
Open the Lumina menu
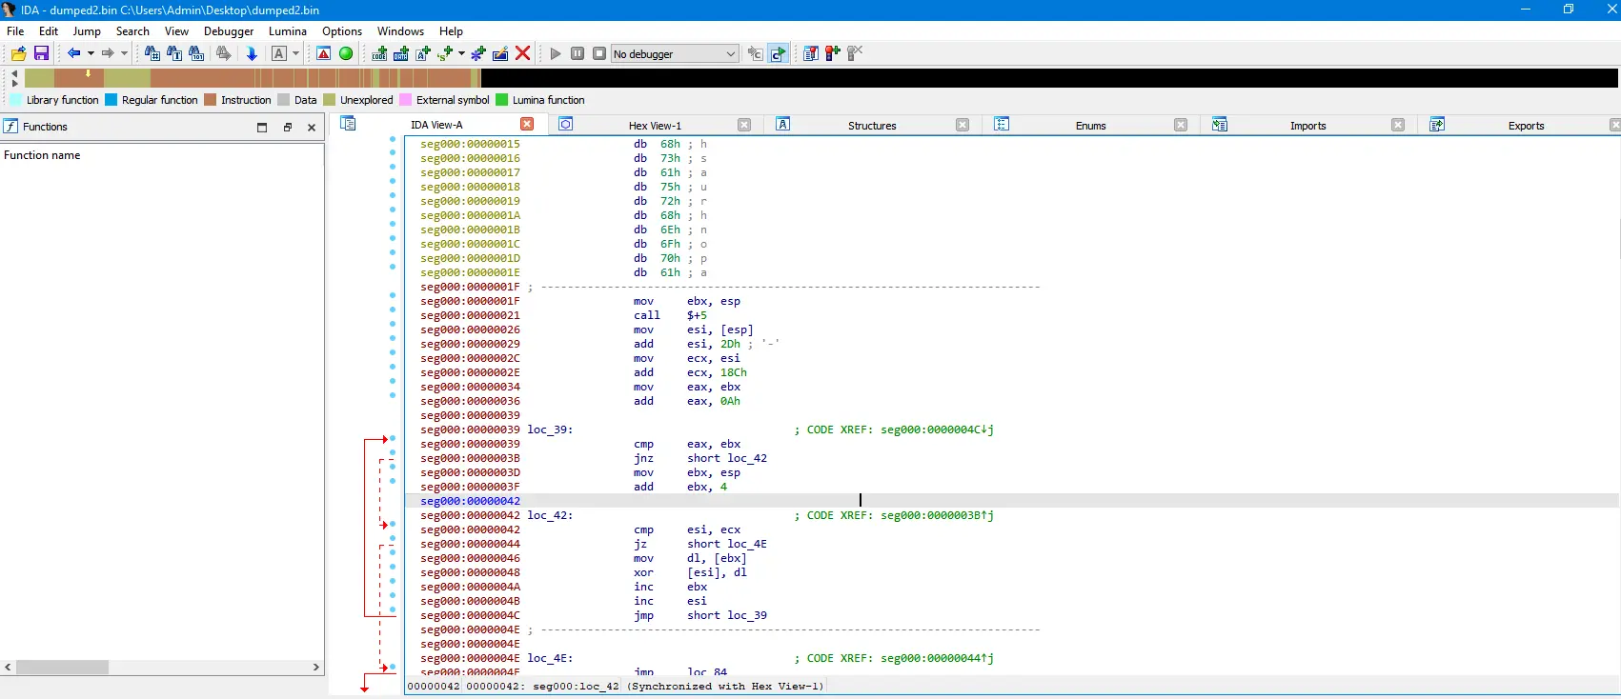coord(288,31)
